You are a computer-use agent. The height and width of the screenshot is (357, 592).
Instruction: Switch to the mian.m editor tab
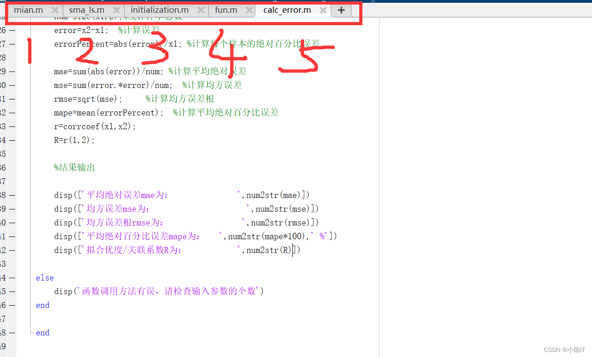[28, 10]
